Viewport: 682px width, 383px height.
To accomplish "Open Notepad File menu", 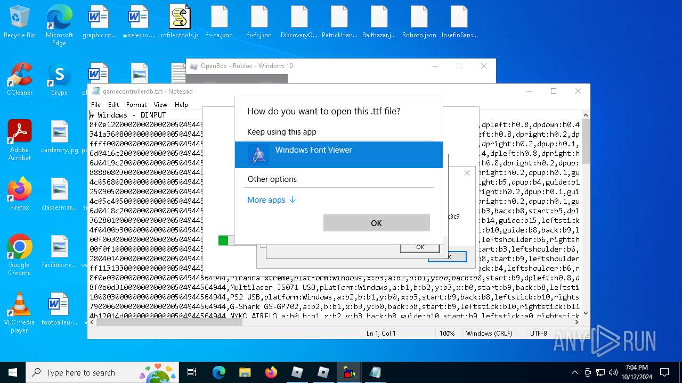I will (x=95, y=105).
